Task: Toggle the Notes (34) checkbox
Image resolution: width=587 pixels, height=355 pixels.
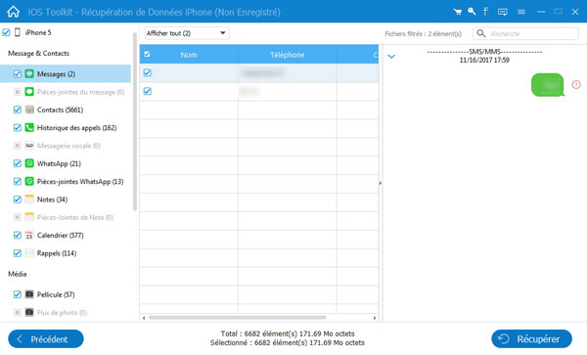Action: (18, 200)
